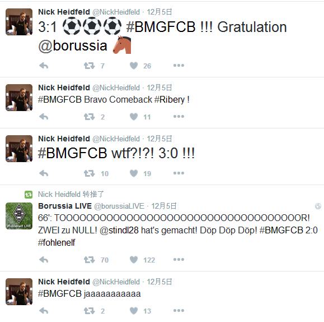Open more options on Bravo Comeback tweet
Screen dimensions: 324x322
click(179, 117)
